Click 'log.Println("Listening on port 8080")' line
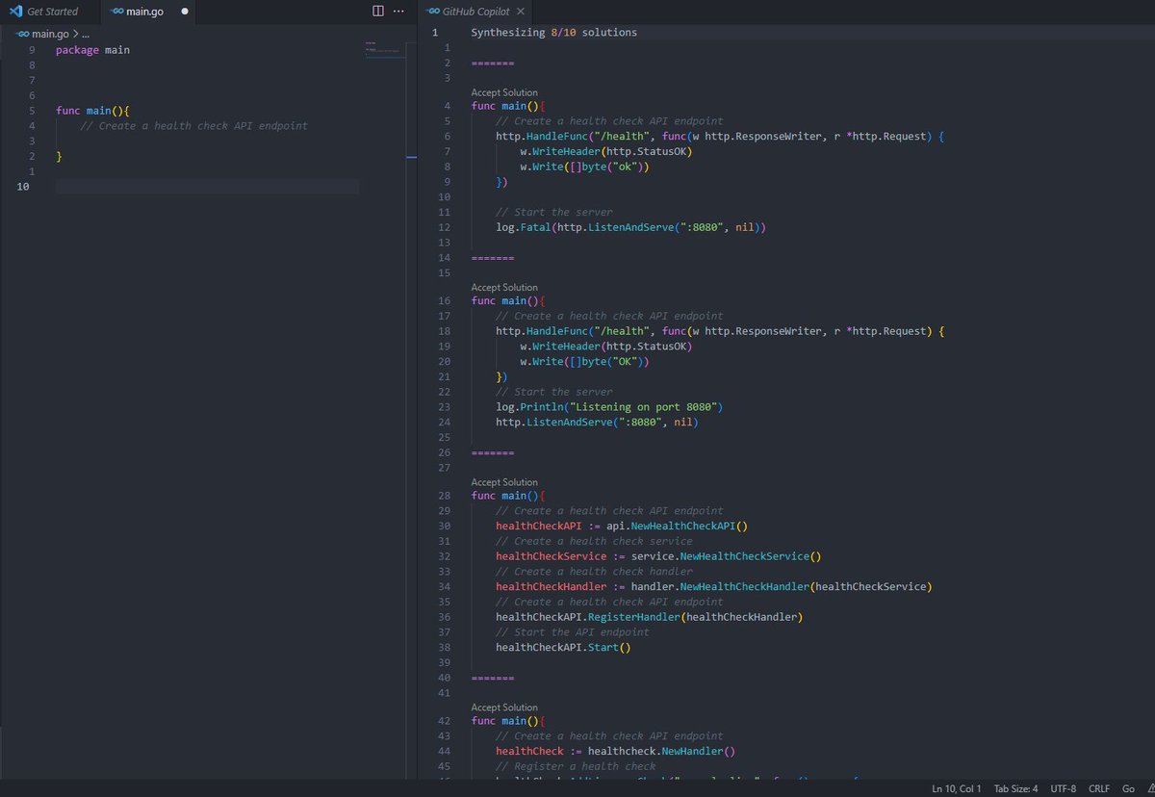 (609, 407)
